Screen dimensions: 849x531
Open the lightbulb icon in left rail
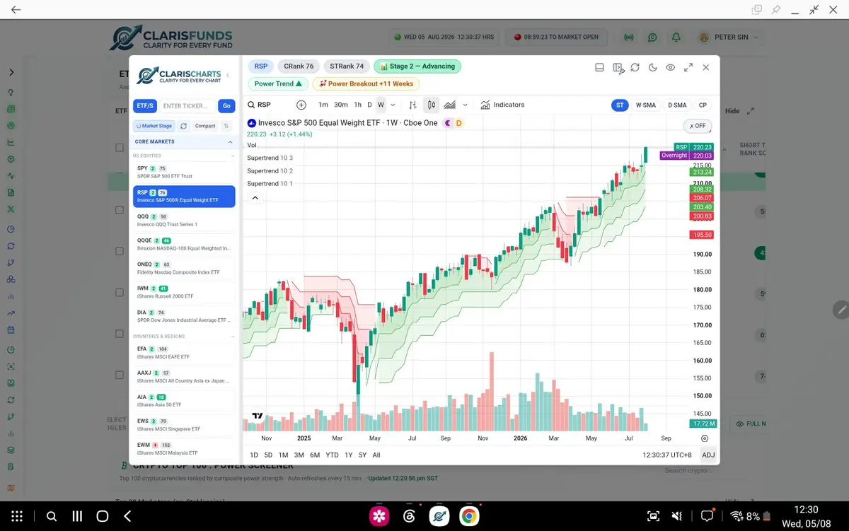coord(11,93)
